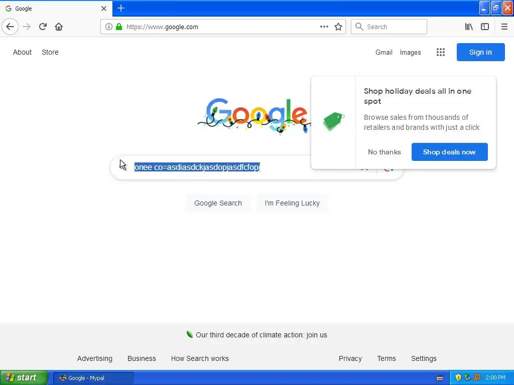
Task: Click the leaf icon beside climate message
Action: coord(189,334)
